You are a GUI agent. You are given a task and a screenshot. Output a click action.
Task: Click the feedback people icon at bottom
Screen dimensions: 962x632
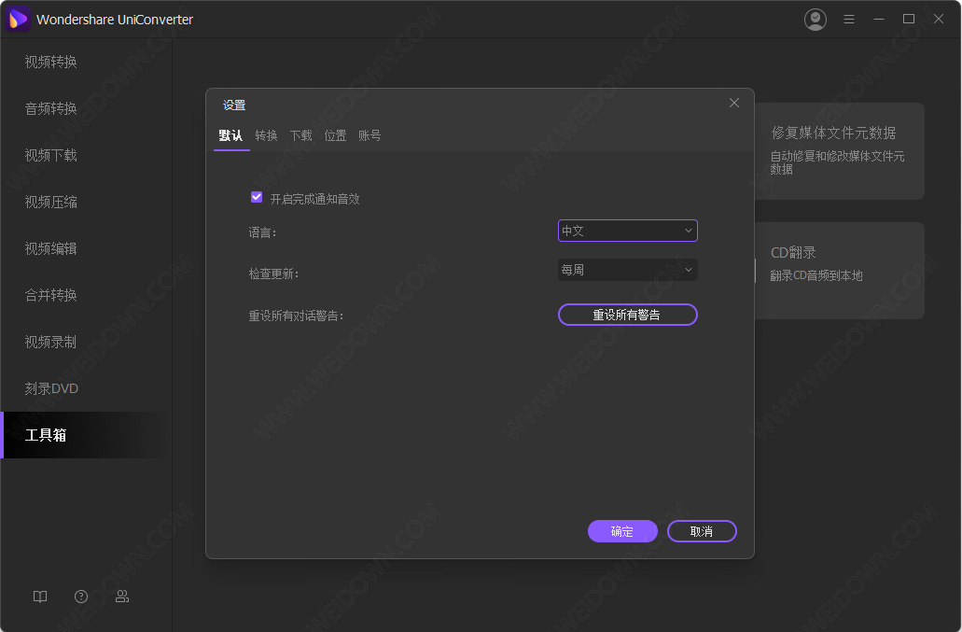(x=122, y=597)
